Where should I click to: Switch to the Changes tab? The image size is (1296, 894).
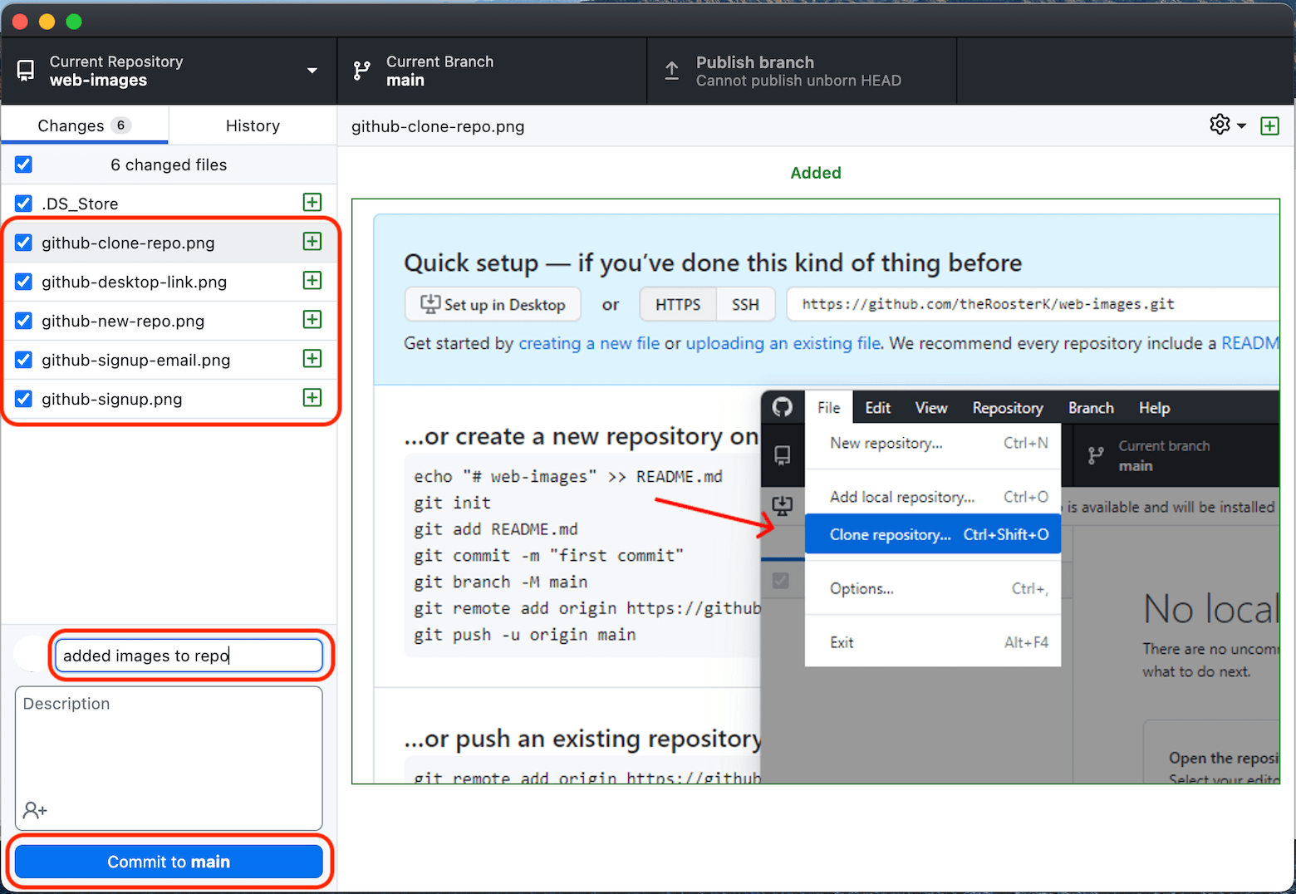(85, 125)
